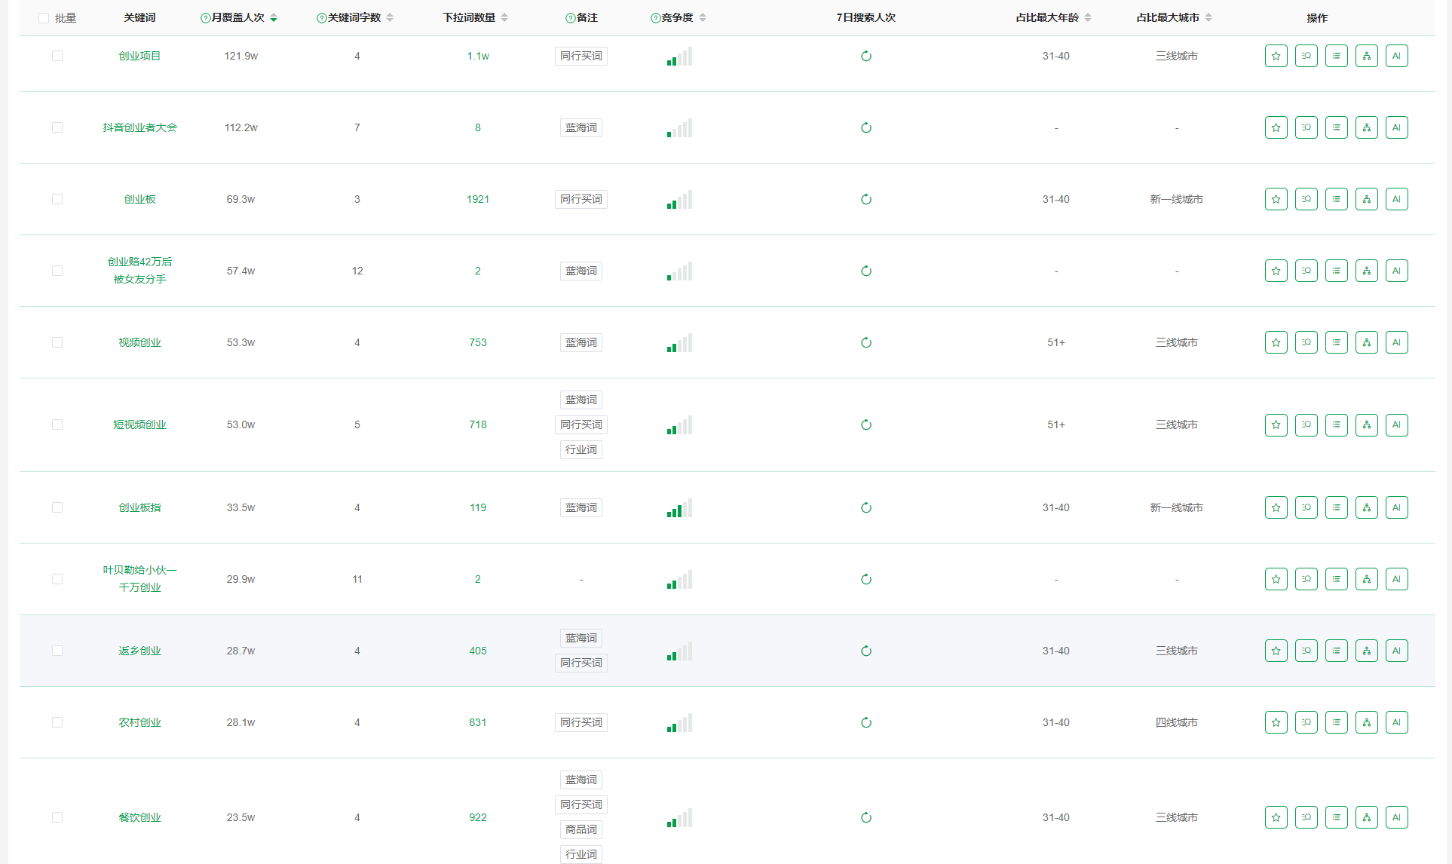
Task: Sort by 占比最大城市 using sort arrows
Action: (1208, 18)
